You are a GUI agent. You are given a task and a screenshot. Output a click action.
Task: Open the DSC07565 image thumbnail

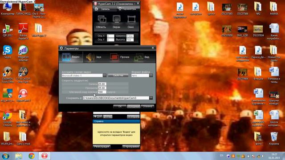tap(227, 9)
